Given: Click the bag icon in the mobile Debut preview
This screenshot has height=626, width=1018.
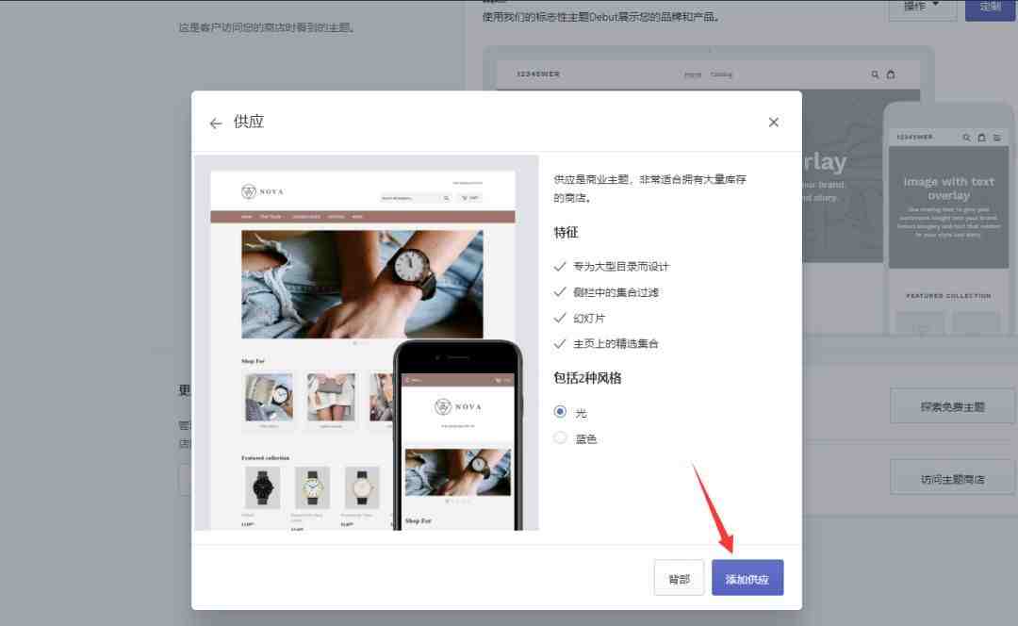Looking at the screenshot, I should click(981, 138).
